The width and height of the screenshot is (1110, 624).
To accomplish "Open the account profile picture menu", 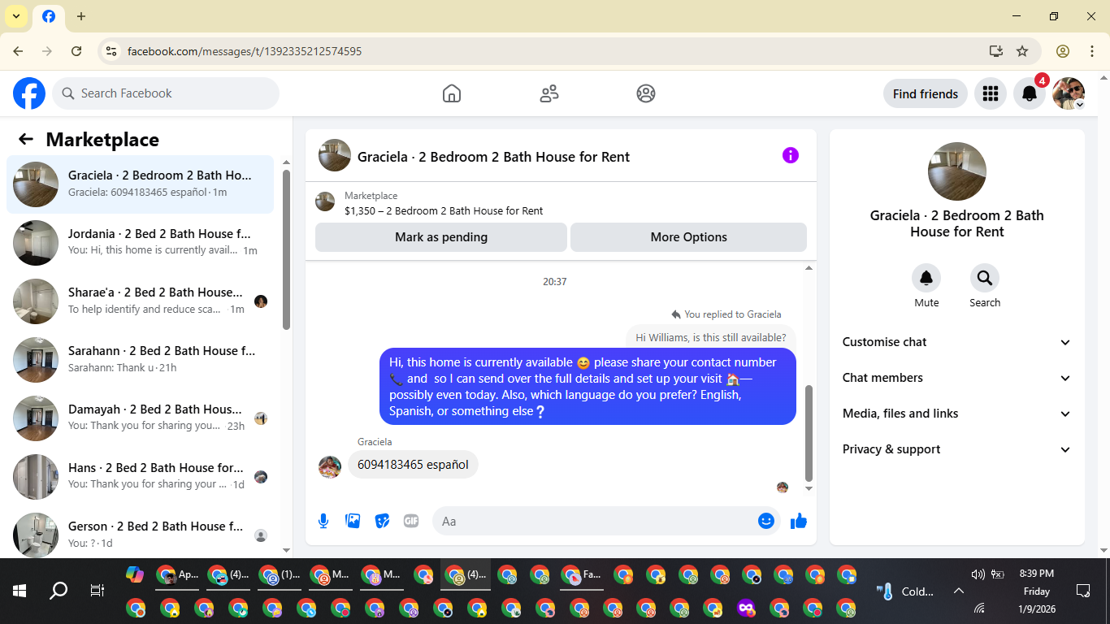I will pos(1069,93).
